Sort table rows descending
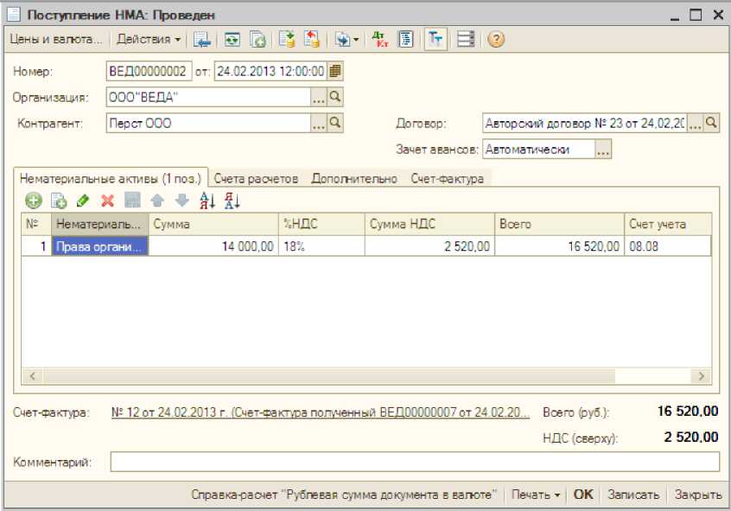Image resolution: width=731 pixels, height=511 pixels. point(232,201)
